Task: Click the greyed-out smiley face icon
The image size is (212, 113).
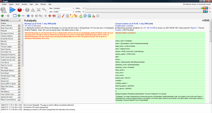Action: 98,16
